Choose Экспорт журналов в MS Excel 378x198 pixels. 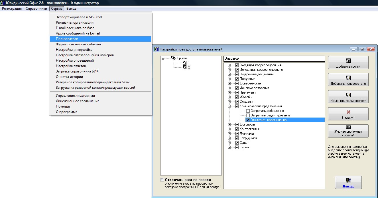tap(100, 17)
